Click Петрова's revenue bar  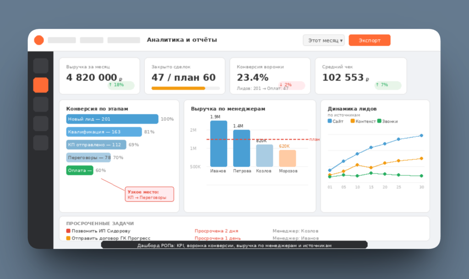click(x=242, y=148)
